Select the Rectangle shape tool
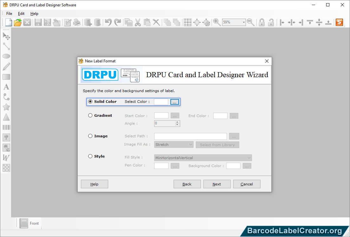The image size is (350, 237). click(x=6, y=77)
